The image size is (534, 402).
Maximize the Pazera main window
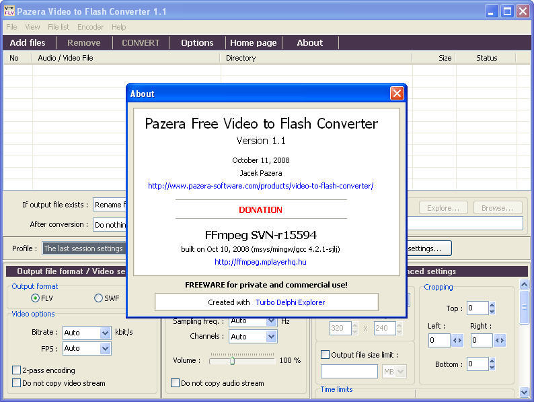[507, 11]
